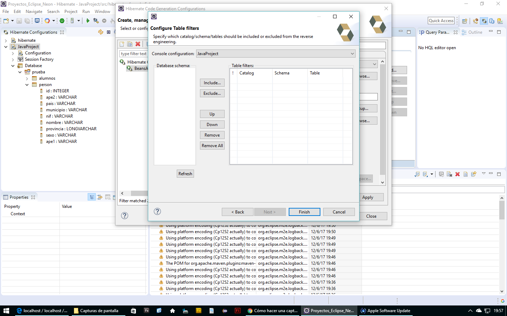
Task: Open the File menu
Action: click(x=6, y=12)
